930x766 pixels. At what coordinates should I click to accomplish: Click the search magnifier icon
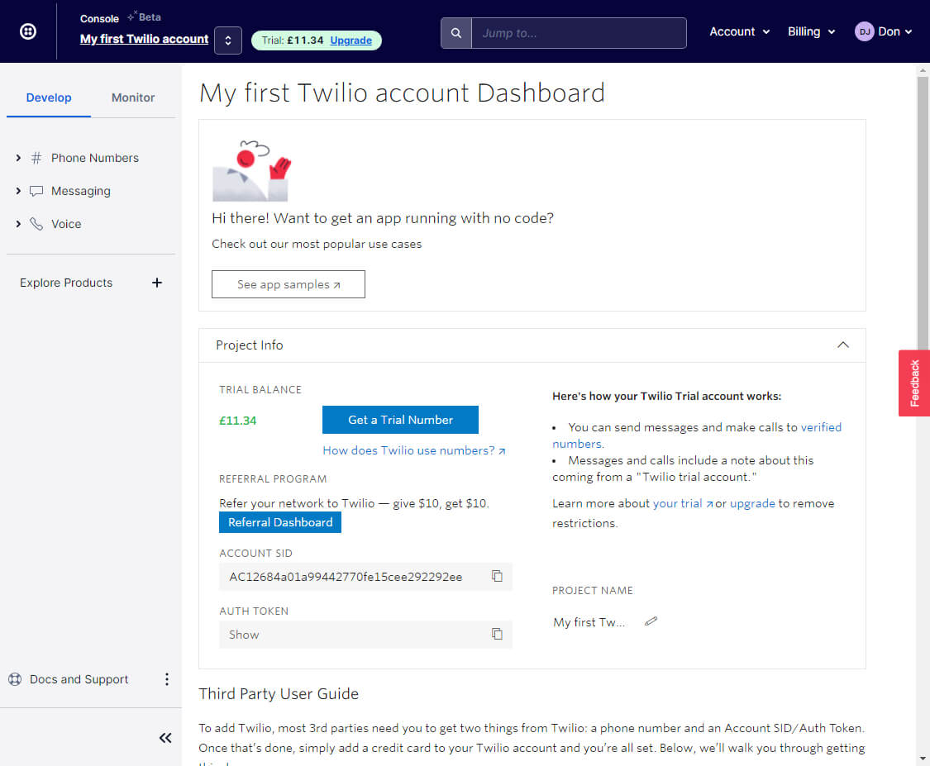click(455, 33)
